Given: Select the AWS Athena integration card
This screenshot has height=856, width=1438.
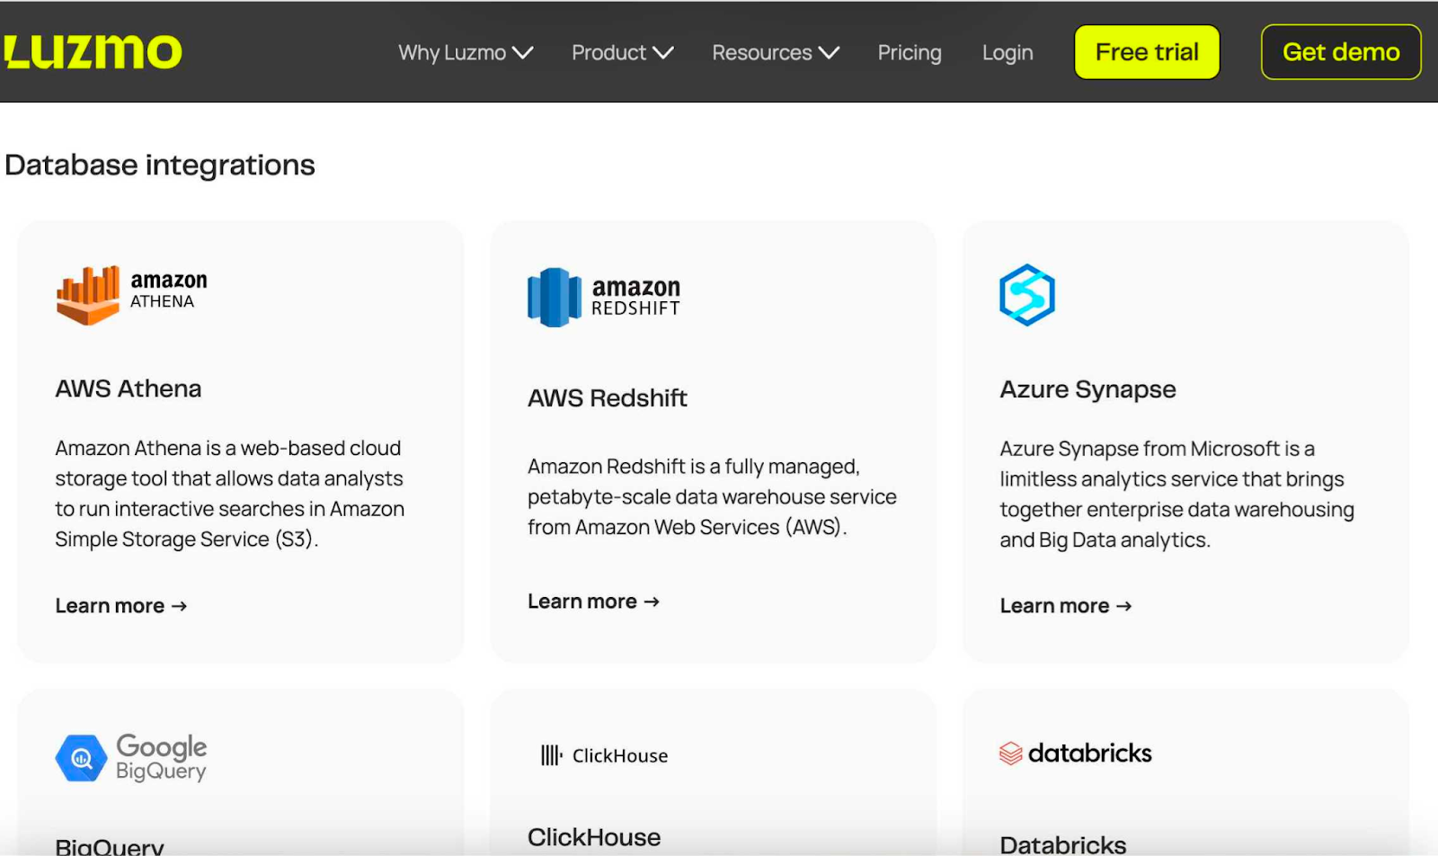Looking at the screenshot, I should pyautogui.click(x=241, y=441).
